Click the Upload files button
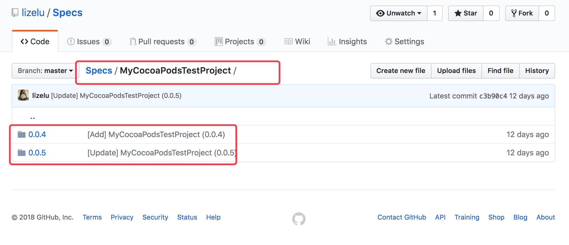Screen dimensions: 569x245 (456, 71)
